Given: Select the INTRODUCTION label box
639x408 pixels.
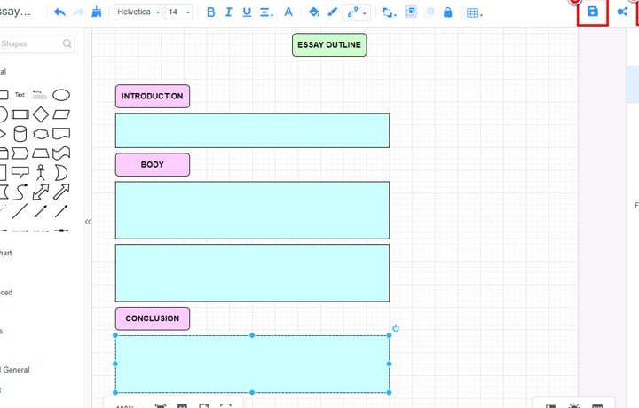Looking at the screenshot, I should tap(153, 96).
